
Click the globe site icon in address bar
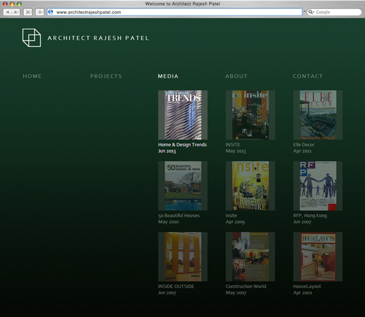51,12
